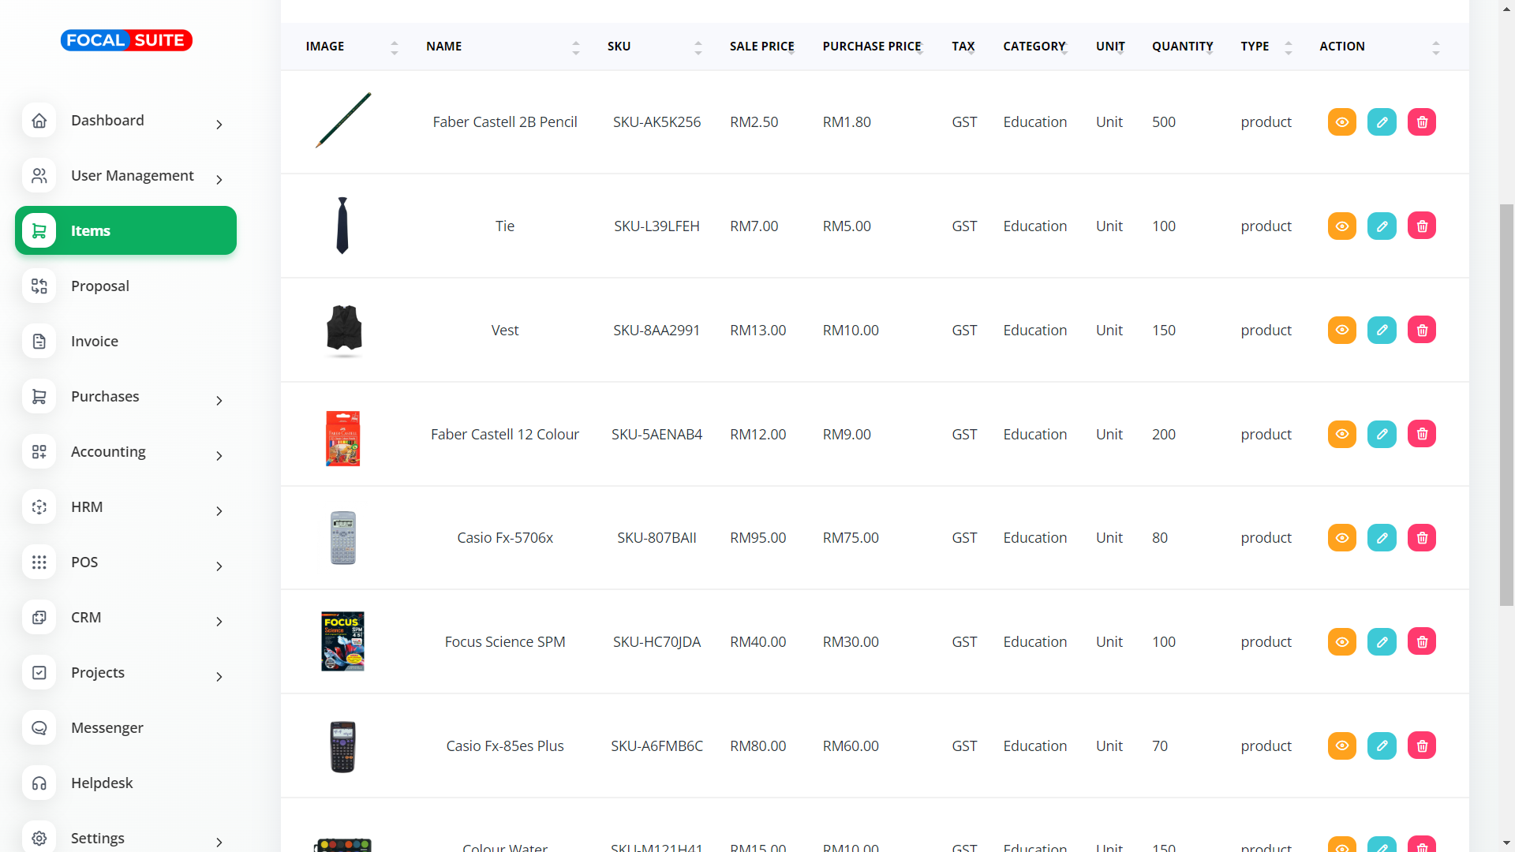View details of Faber Castell 2B Pencil
1515x852 pixels.
pos(1341,122)
